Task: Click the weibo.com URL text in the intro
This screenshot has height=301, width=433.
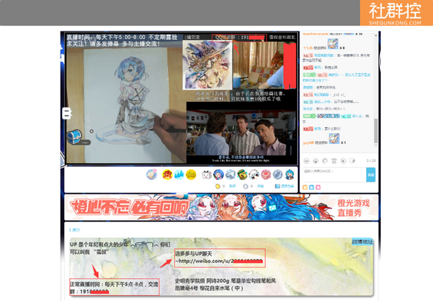Action: click(x=219, y=261)
